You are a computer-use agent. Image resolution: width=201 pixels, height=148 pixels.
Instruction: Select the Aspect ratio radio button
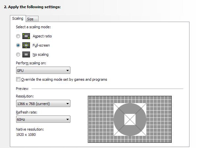18,36
